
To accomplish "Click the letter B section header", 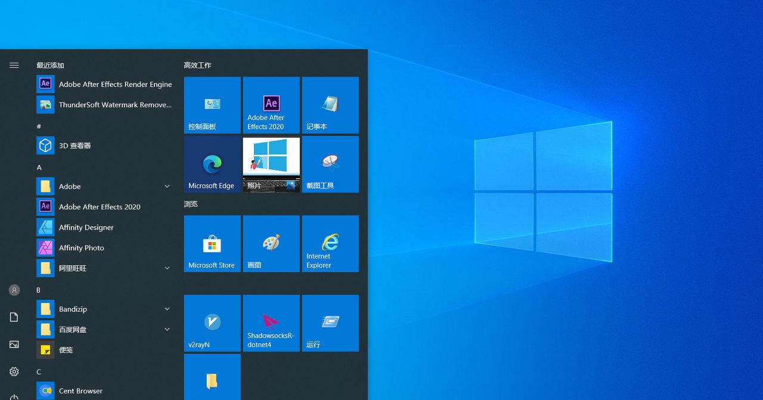I will (39, 290).
